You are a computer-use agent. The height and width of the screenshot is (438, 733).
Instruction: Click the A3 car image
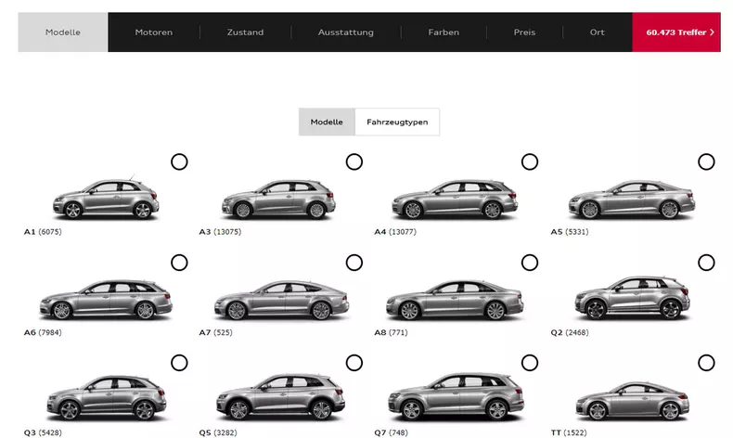tap(278, 200)
